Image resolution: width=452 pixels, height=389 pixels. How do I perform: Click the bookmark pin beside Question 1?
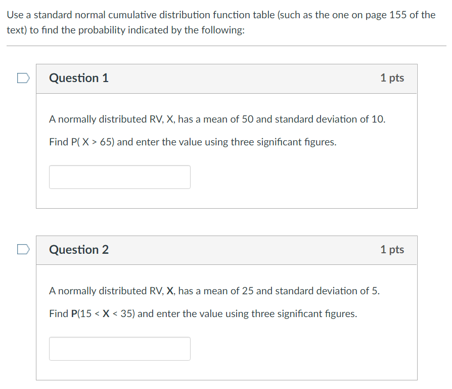pos(23,78)
